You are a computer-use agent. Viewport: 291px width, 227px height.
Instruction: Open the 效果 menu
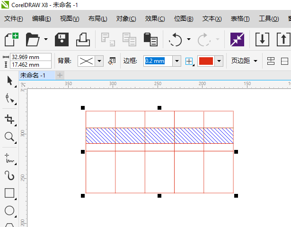pyautogui.click(x=155, y=19)
